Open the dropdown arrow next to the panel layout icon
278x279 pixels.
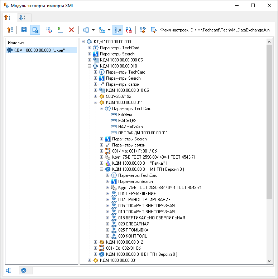(93, 30)
